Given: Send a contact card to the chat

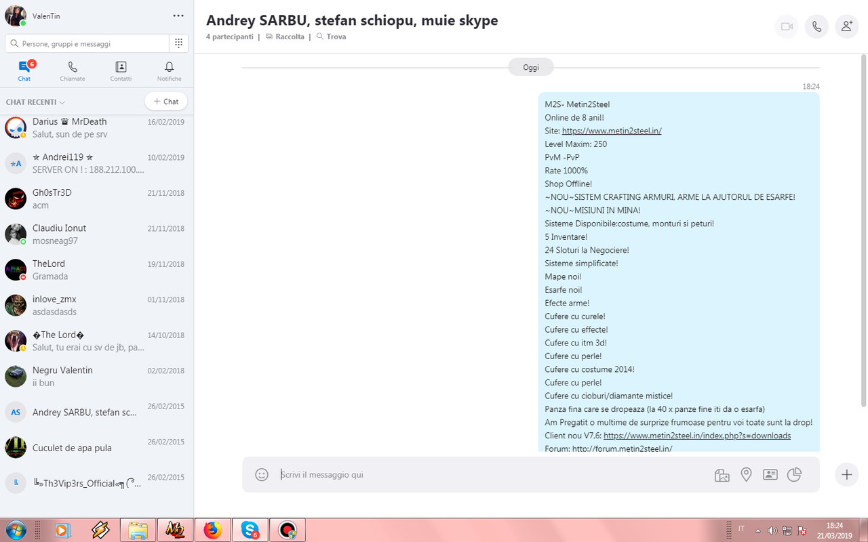Looking at the screenshot, I should 770,475.
